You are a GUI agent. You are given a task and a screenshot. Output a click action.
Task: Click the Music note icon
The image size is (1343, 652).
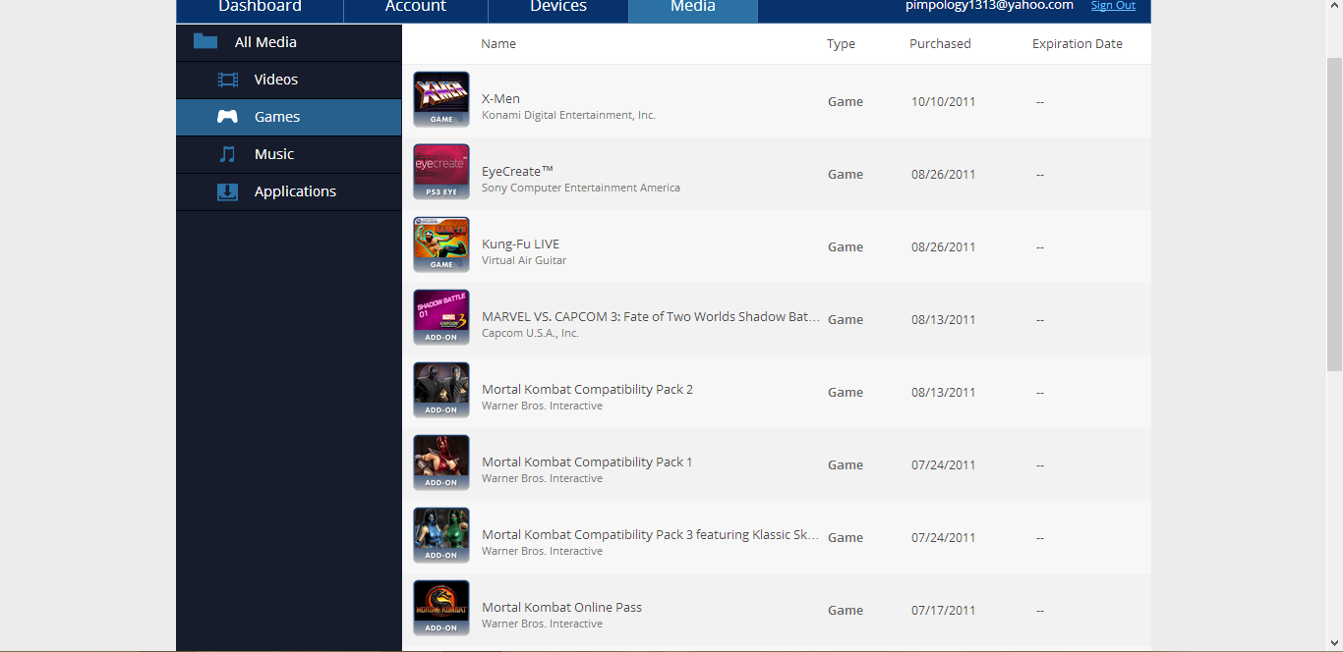(227, 154)
